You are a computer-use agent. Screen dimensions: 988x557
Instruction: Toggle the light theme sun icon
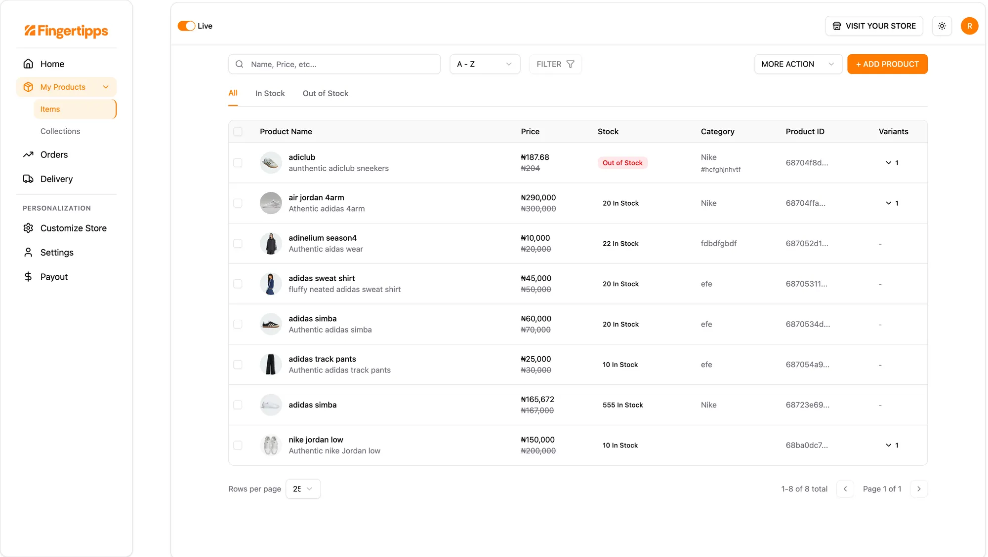pos(942,26)
